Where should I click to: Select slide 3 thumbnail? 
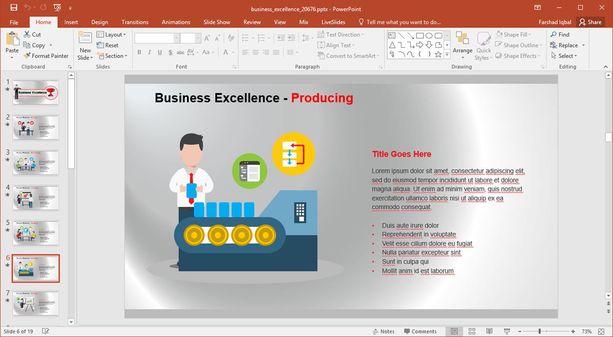[36, 162]
